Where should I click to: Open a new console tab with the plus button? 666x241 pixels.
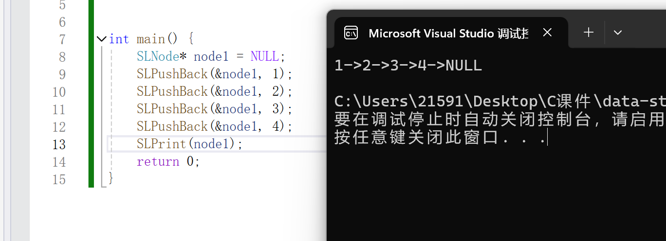click(589, 33)
